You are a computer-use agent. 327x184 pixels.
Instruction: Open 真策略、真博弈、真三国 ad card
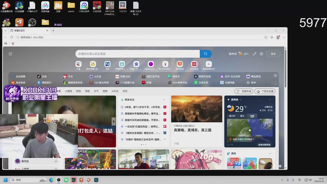pyautogui.click(x=197, y=121)
